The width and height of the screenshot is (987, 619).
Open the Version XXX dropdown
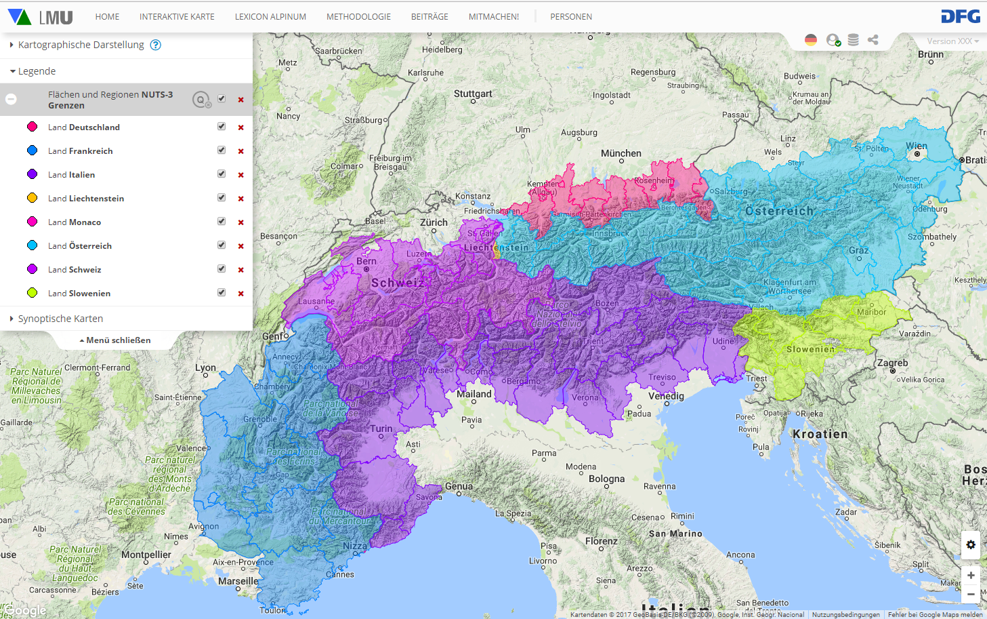point(952,41)
